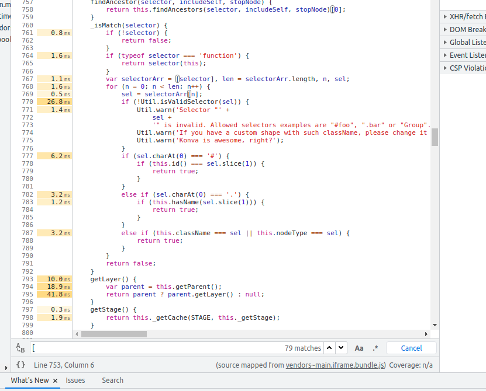Select the whole-word match icon in search bar
This screenshot has width=486, height=391.
click(x=20, y=347)
